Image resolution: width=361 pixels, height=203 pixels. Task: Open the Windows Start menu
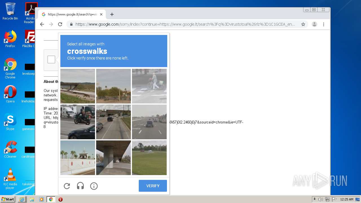coord(8,199)
